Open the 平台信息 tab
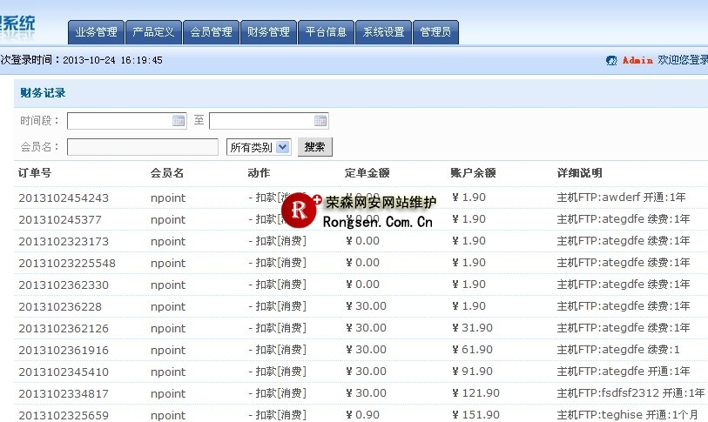 [326, 32]
